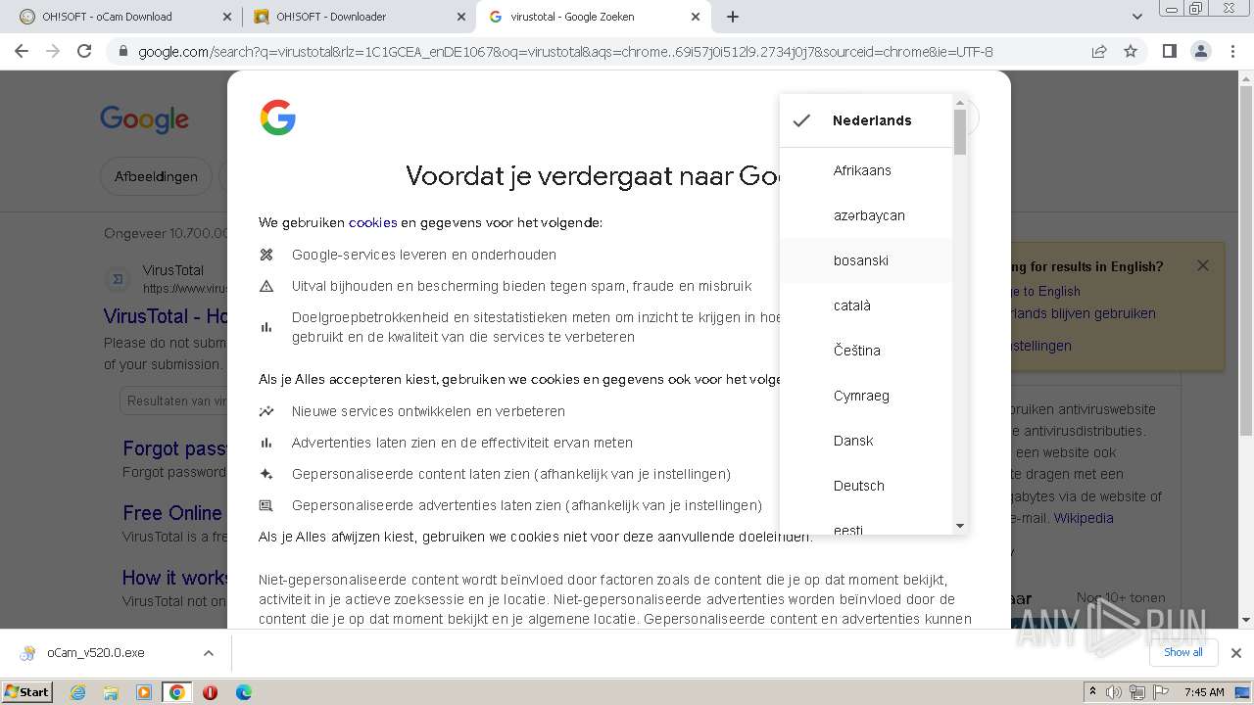1254x705 pixels.
Task: Select català language option
Action: pyautogui.click(x=866, y=305)
